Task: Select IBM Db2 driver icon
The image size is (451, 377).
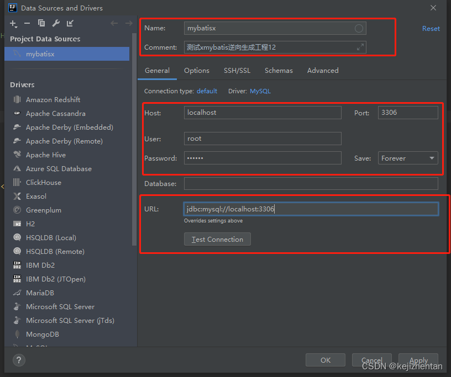Action: point(17,265)
